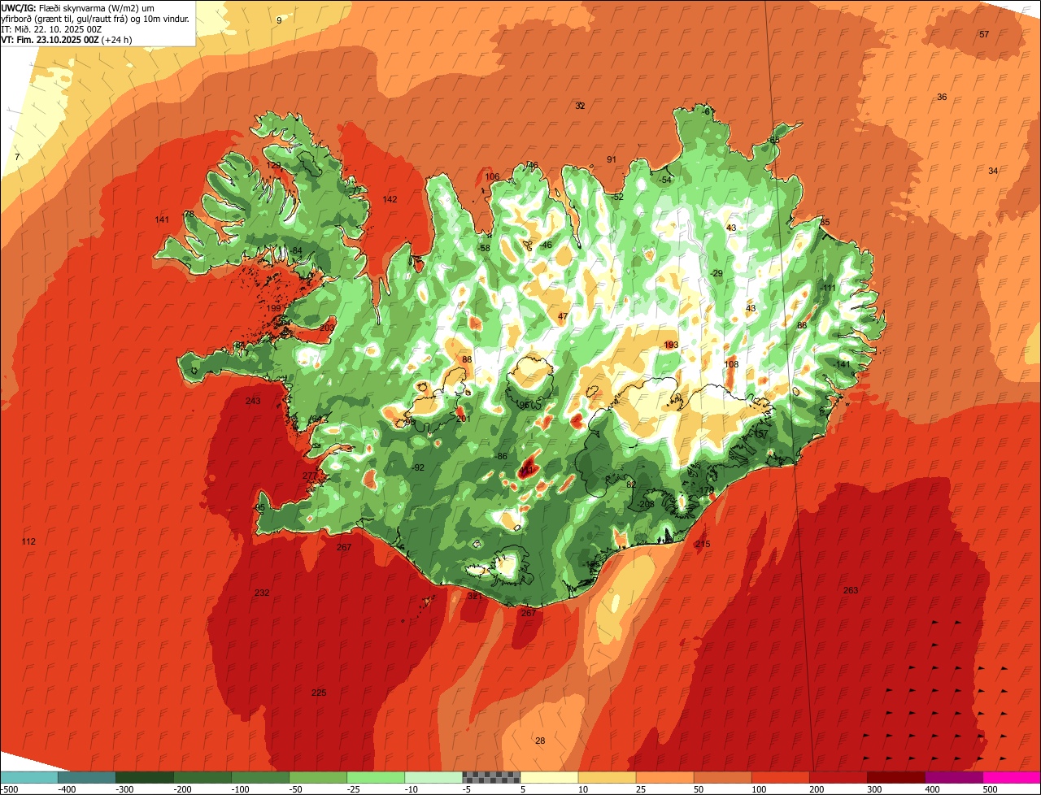Click the '106' value on the map
This screenshot has width=1041, height=795.
(x=493, y=176)
